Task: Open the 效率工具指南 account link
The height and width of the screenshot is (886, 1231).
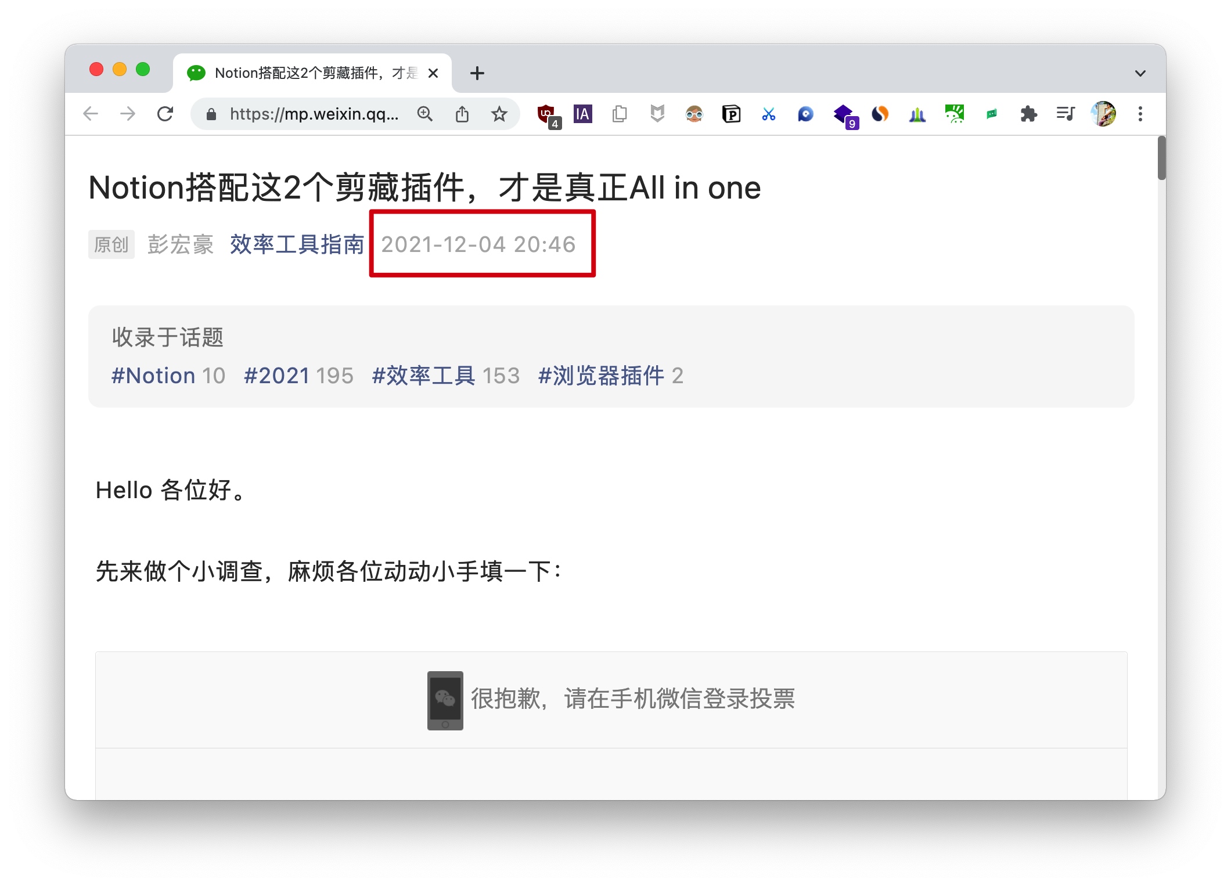Action: point(297,244)
